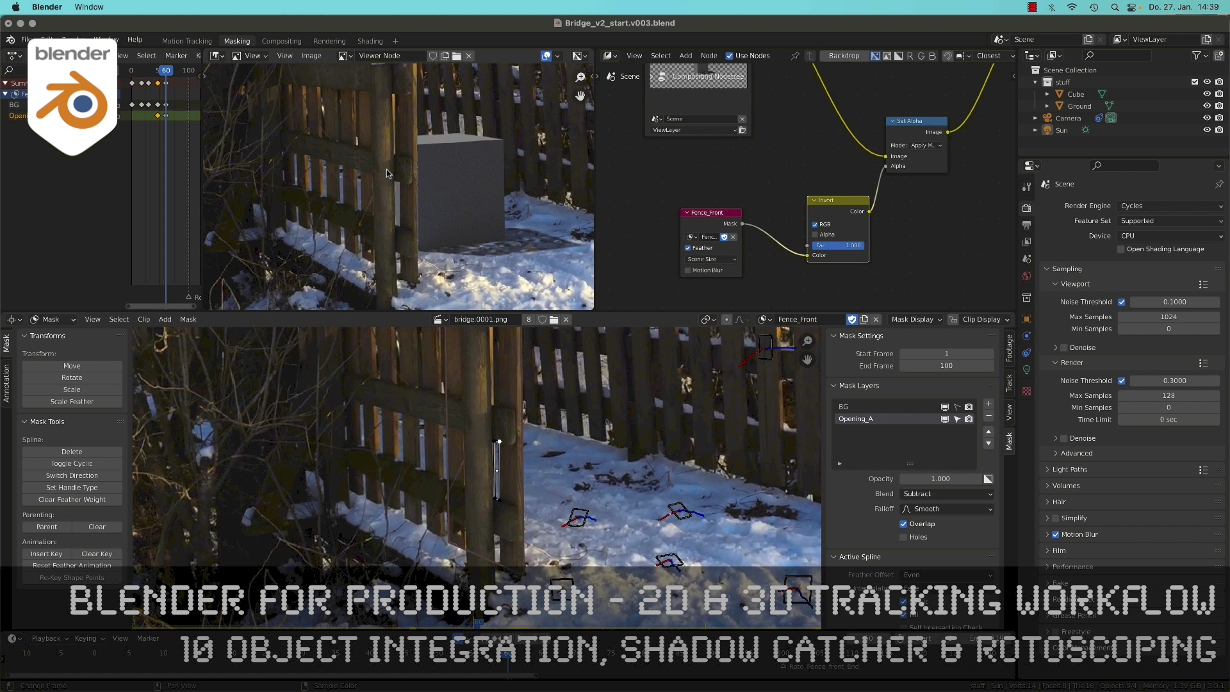Disable the stuff collection checkbox
1230x692 pixels.
click(1194, 81)
